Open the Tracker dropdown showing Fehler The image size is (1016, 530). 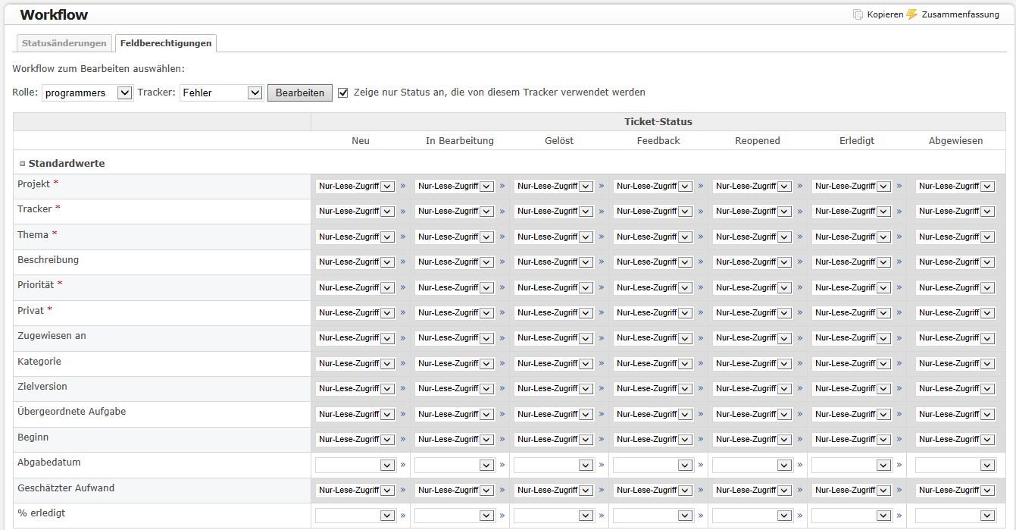pyautogui.click(x=221, y=93)
